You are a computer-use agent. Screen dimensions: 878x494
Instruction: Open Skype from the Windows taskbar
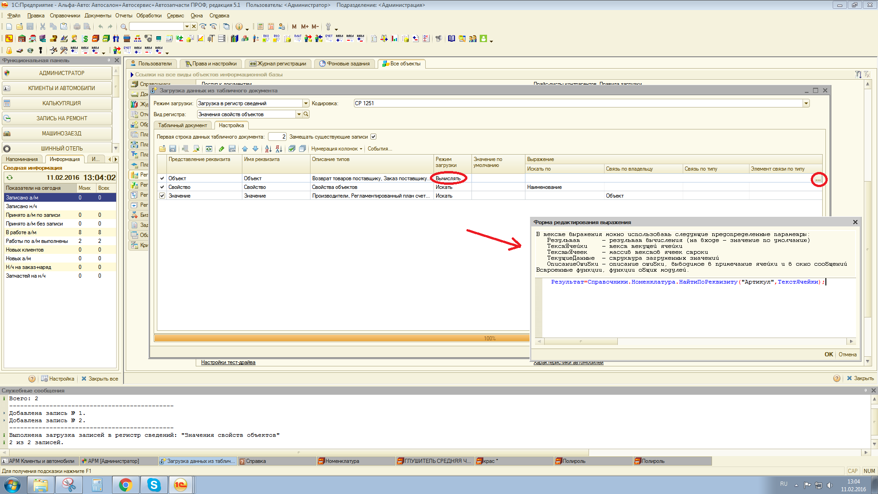pyautogui.click(x=154, y=485)
